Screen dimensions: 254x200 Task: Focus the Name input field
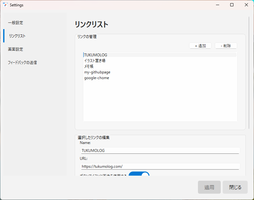[160, 151]
